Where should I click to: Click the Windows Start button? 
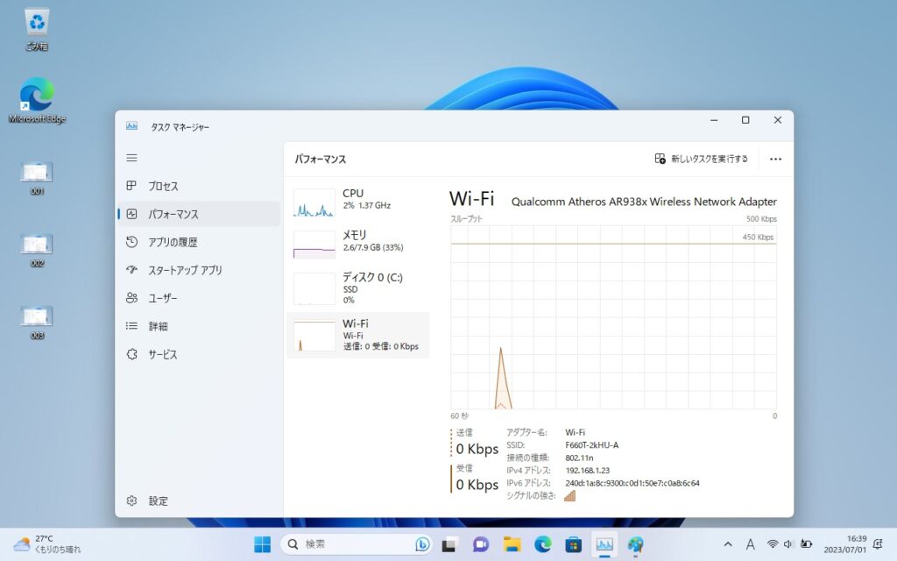[262, 544]
